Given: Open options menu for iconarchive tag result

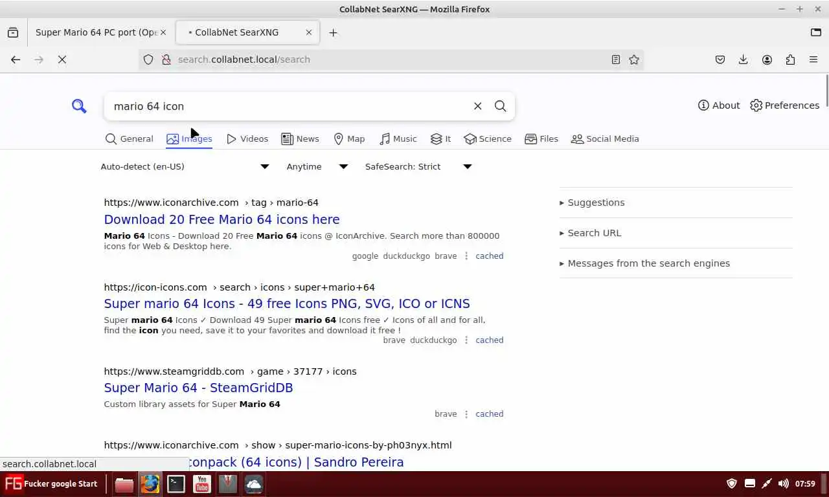Looking at the screenshot, I should point(466,256).
